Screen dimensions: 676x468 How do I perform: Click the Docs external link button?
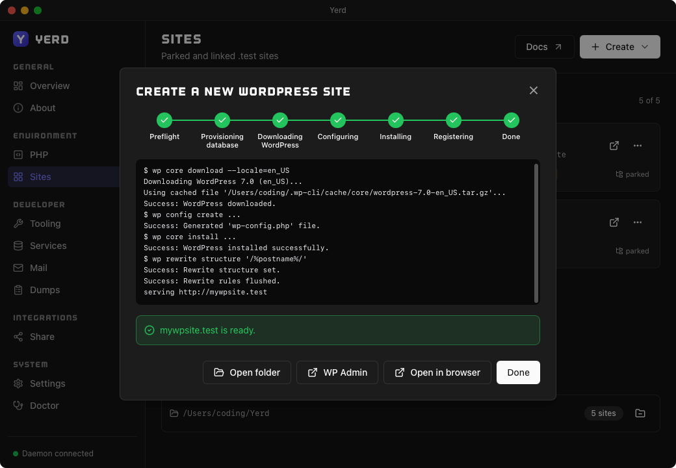pyautogui.click(x=544, y=47)
